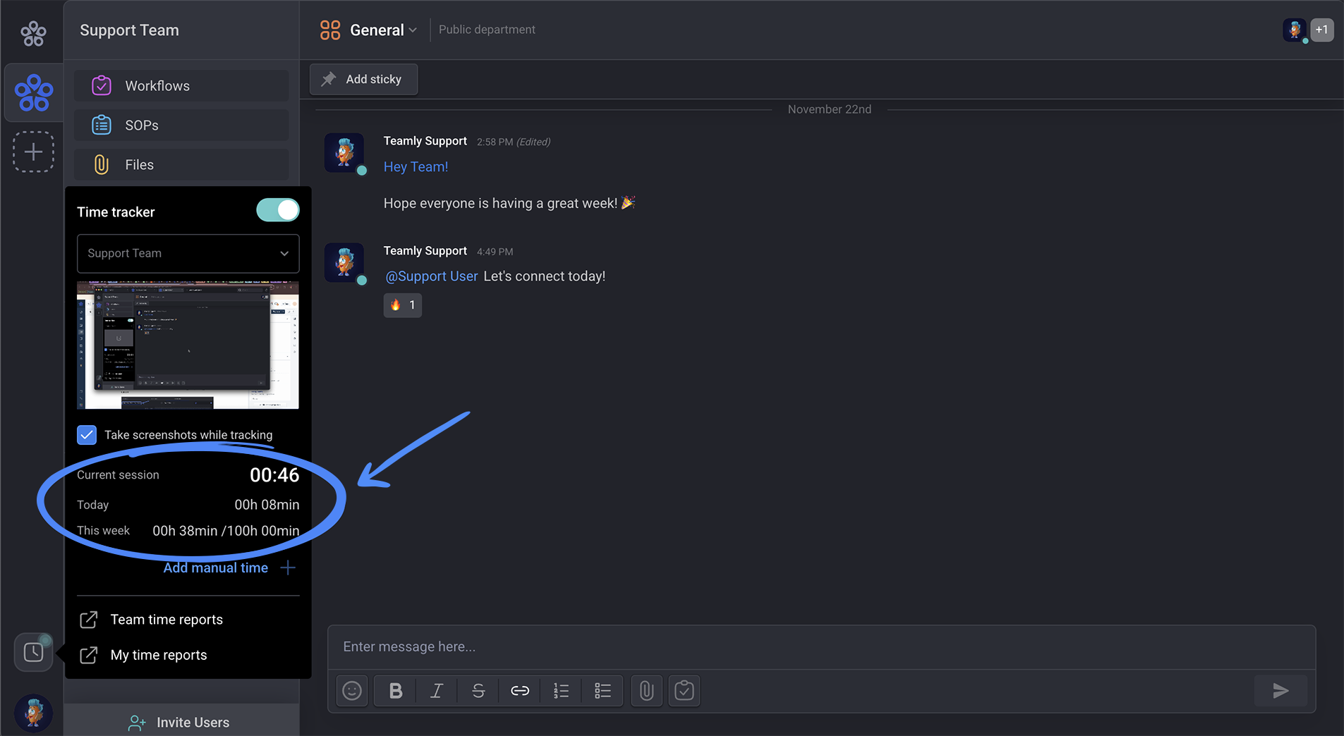Insert a link in the message
Screen dimensions: 1344x736
(520, 691)
